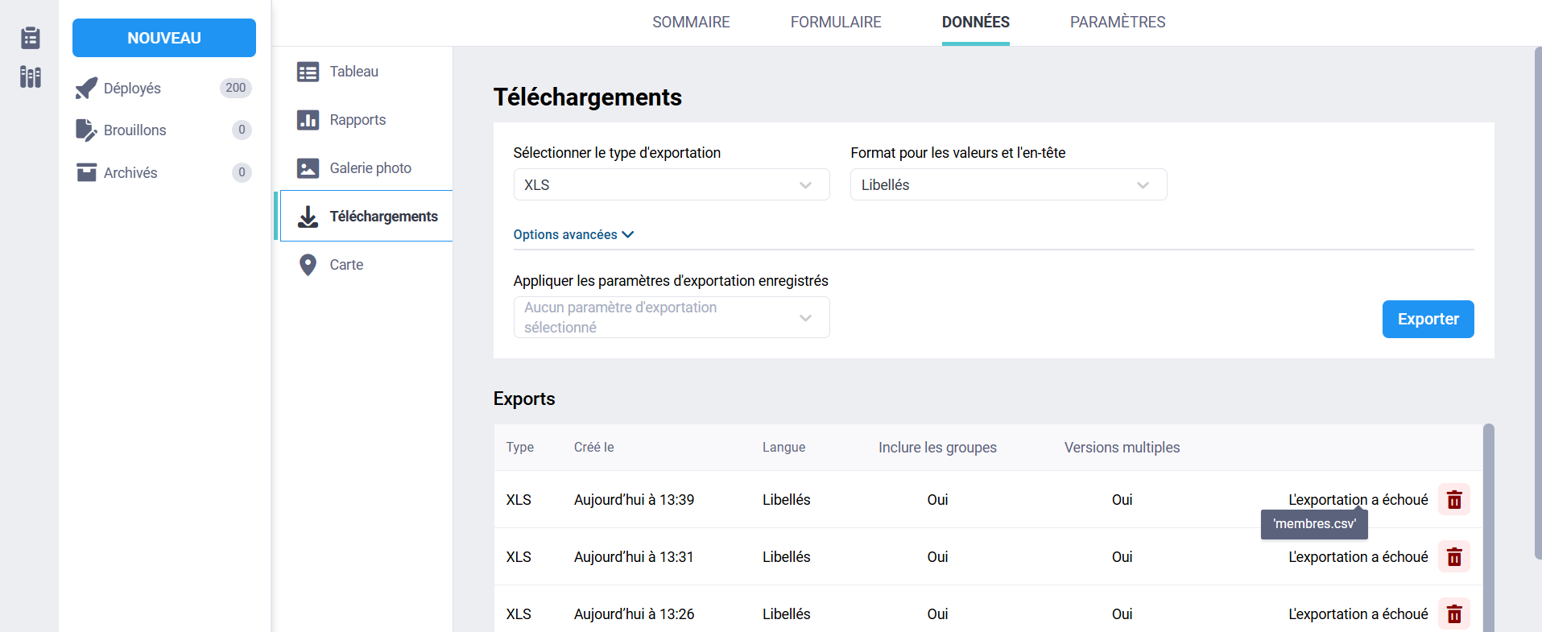Switch to the PARAMÈTRES tab
This screenshot has height=632, width=1542.
[1117, 23]
